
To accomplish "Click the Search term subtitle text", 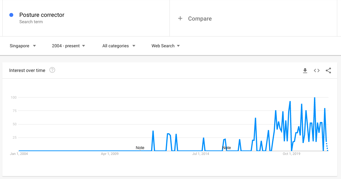I will point(31,22).
